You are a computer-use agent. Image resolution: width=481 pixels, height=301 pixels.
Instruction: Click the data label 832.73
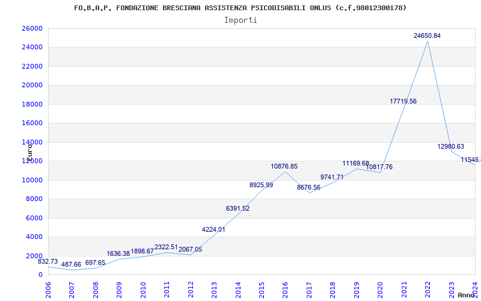point(48,262)
